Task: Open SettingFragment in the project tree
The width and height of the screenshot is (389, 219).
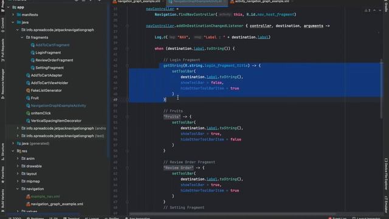Action: (x=49, y=68)
